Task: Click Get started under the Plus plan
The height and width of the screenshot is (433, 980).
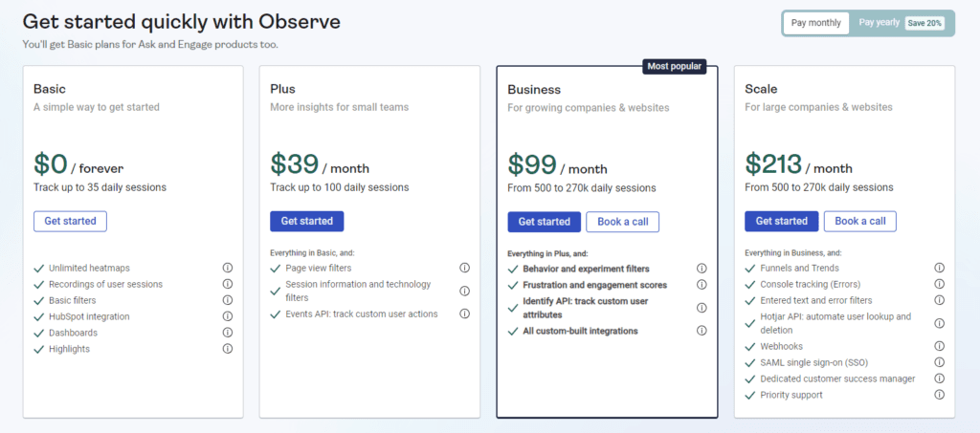Action: (x=307, y=221)
